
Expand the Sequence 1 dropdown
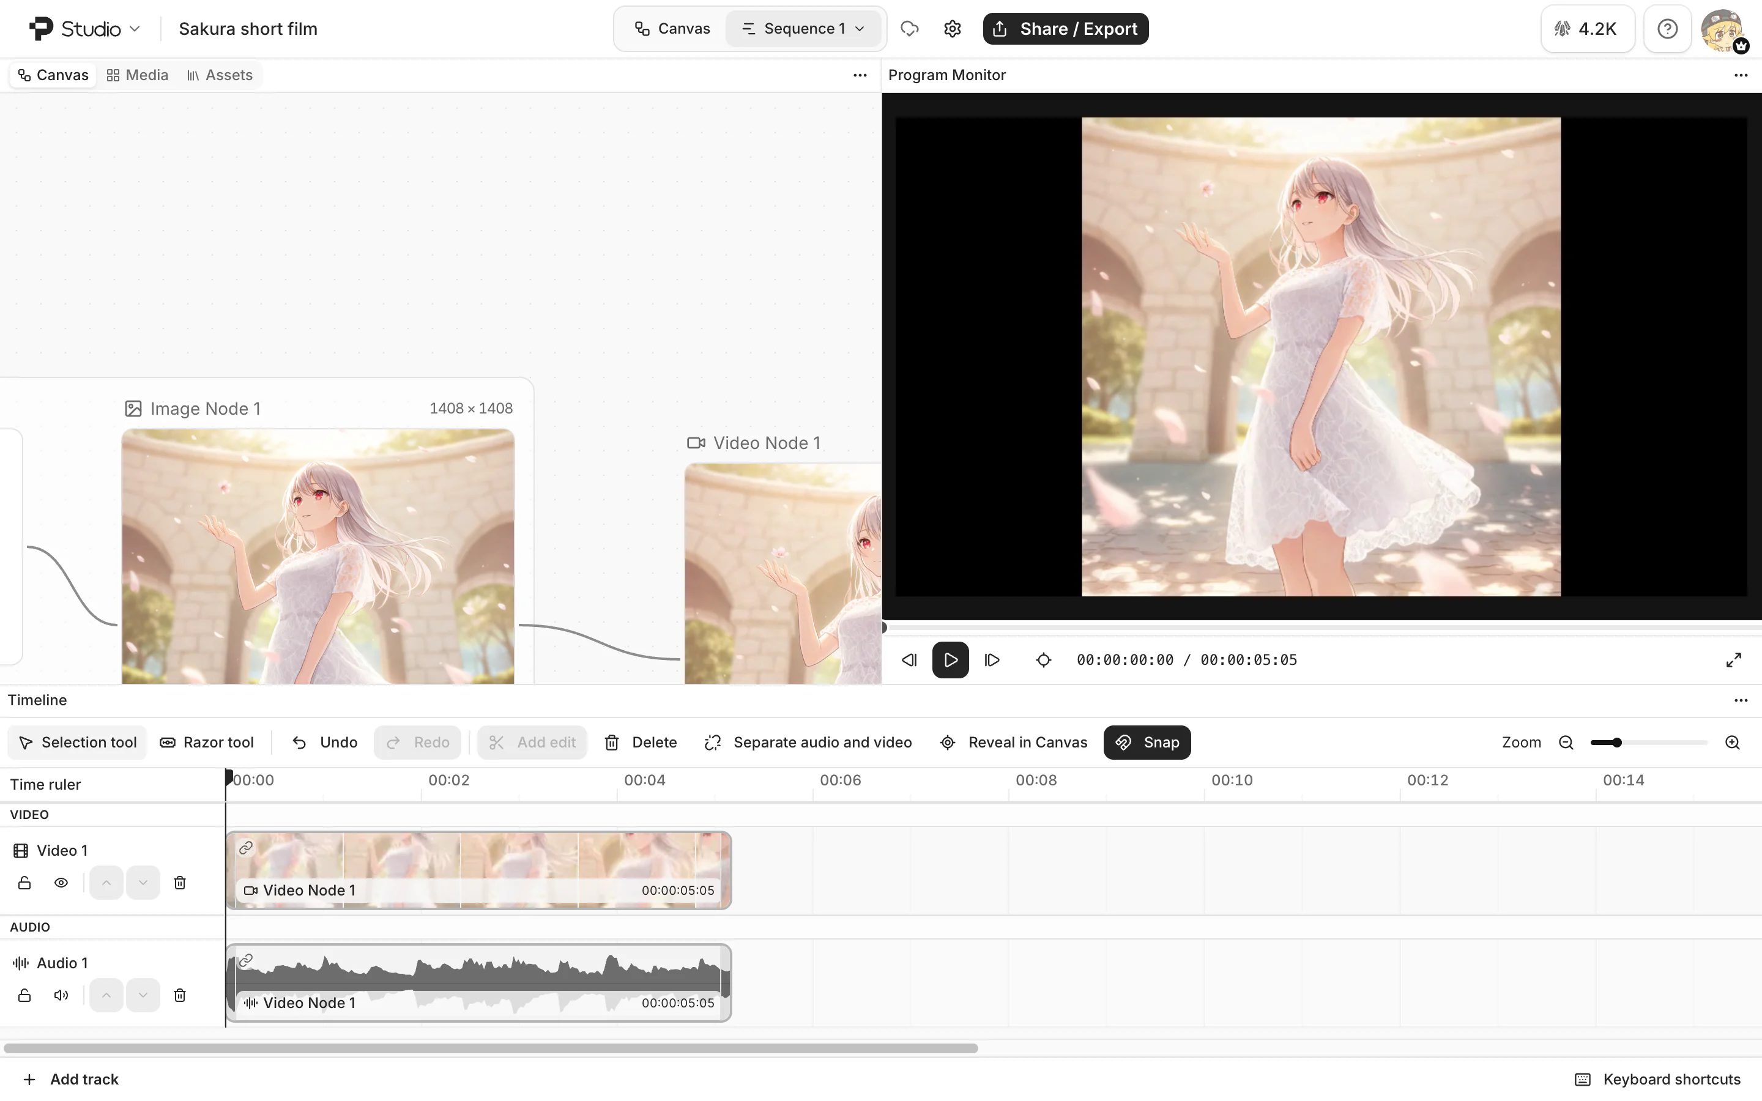point(804,28)
